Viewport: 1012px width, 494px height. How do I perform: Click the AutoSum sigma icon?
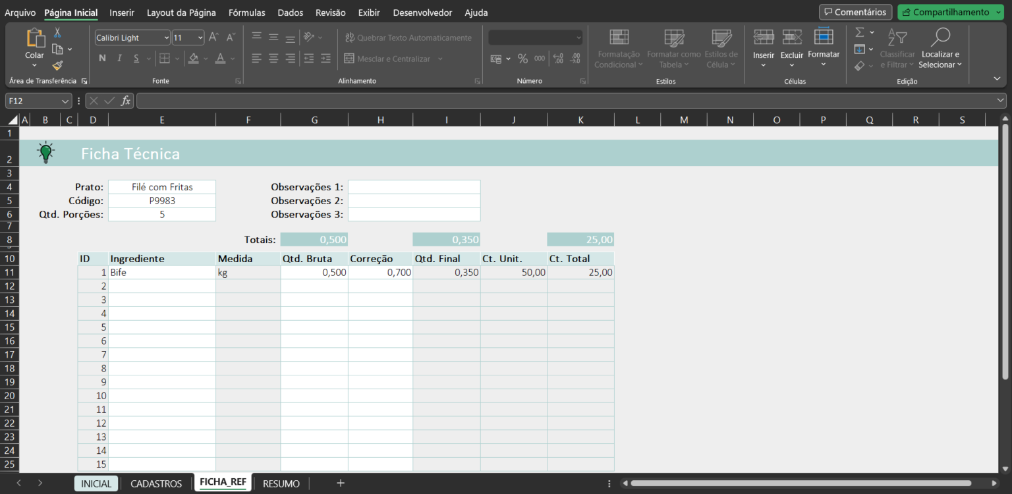click(860, 32)
